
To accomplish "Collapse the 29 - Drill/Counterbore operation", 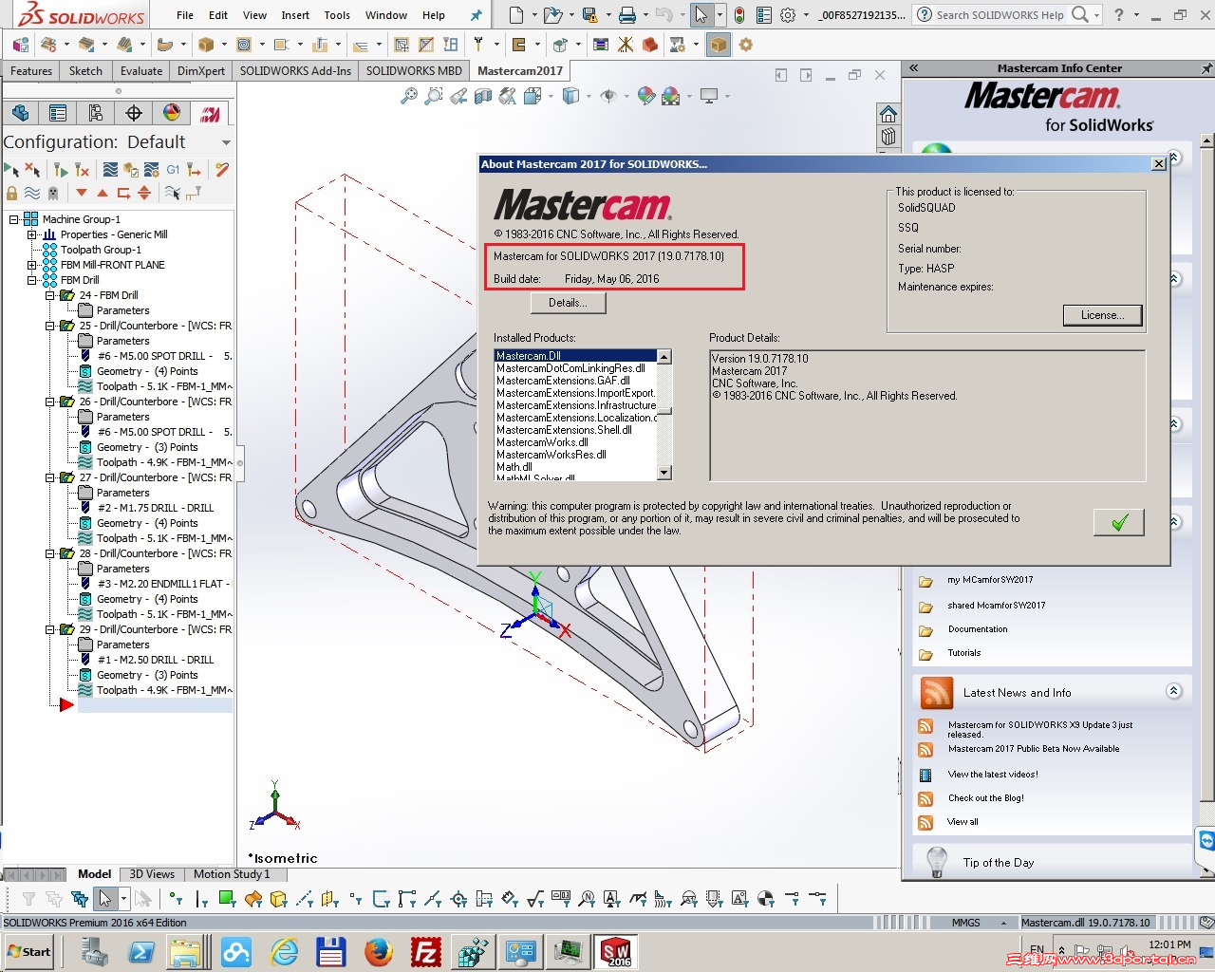I will coord(49,629).
